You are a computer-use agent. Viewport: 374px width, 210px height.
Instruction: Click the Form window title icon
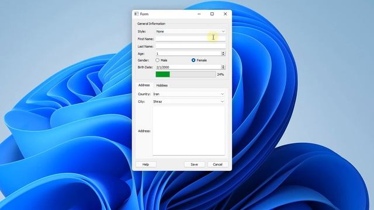tap(136, 14)
